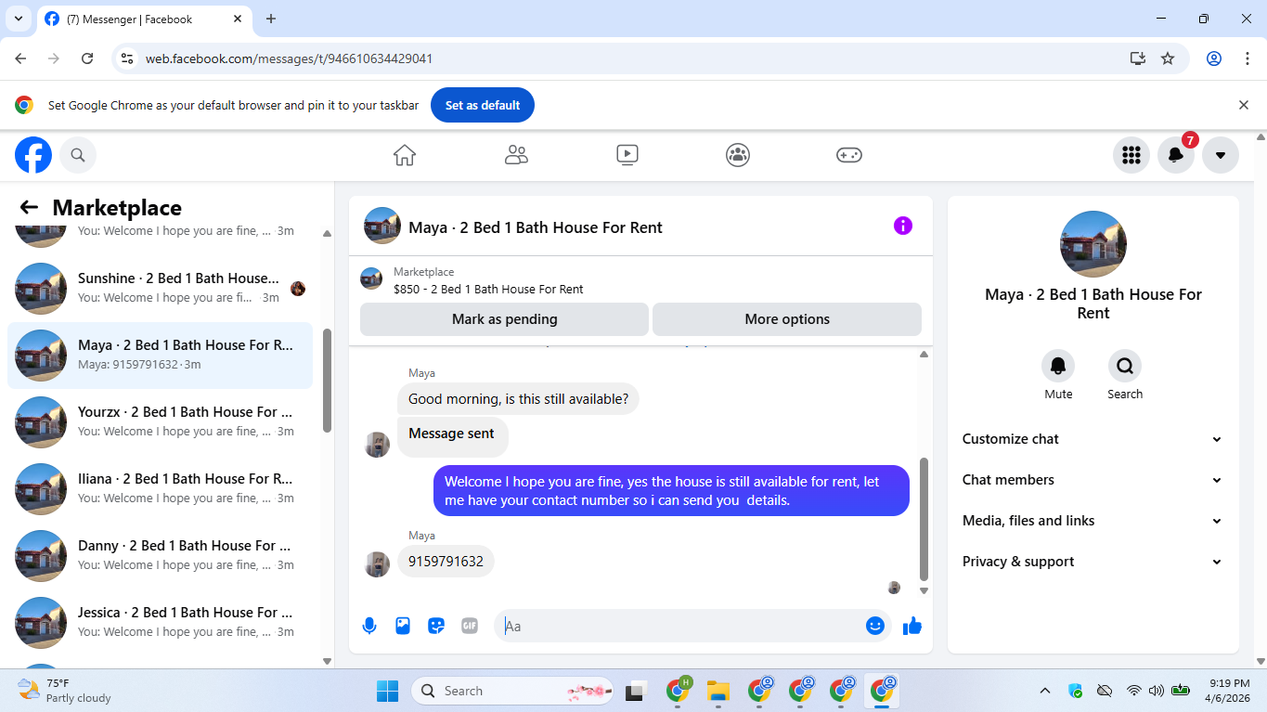Open notifications bell with 7 badge
The image size is (1267, 712).
coord(1175,155)
